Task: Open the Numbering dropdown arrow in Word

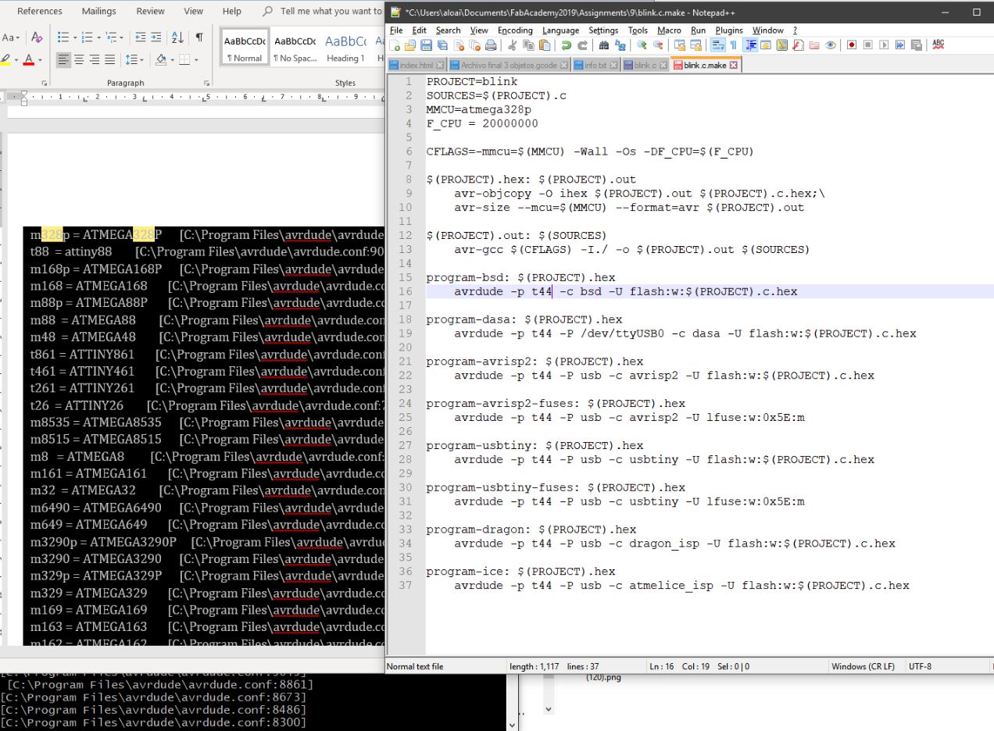Action: tap(99, 37)
